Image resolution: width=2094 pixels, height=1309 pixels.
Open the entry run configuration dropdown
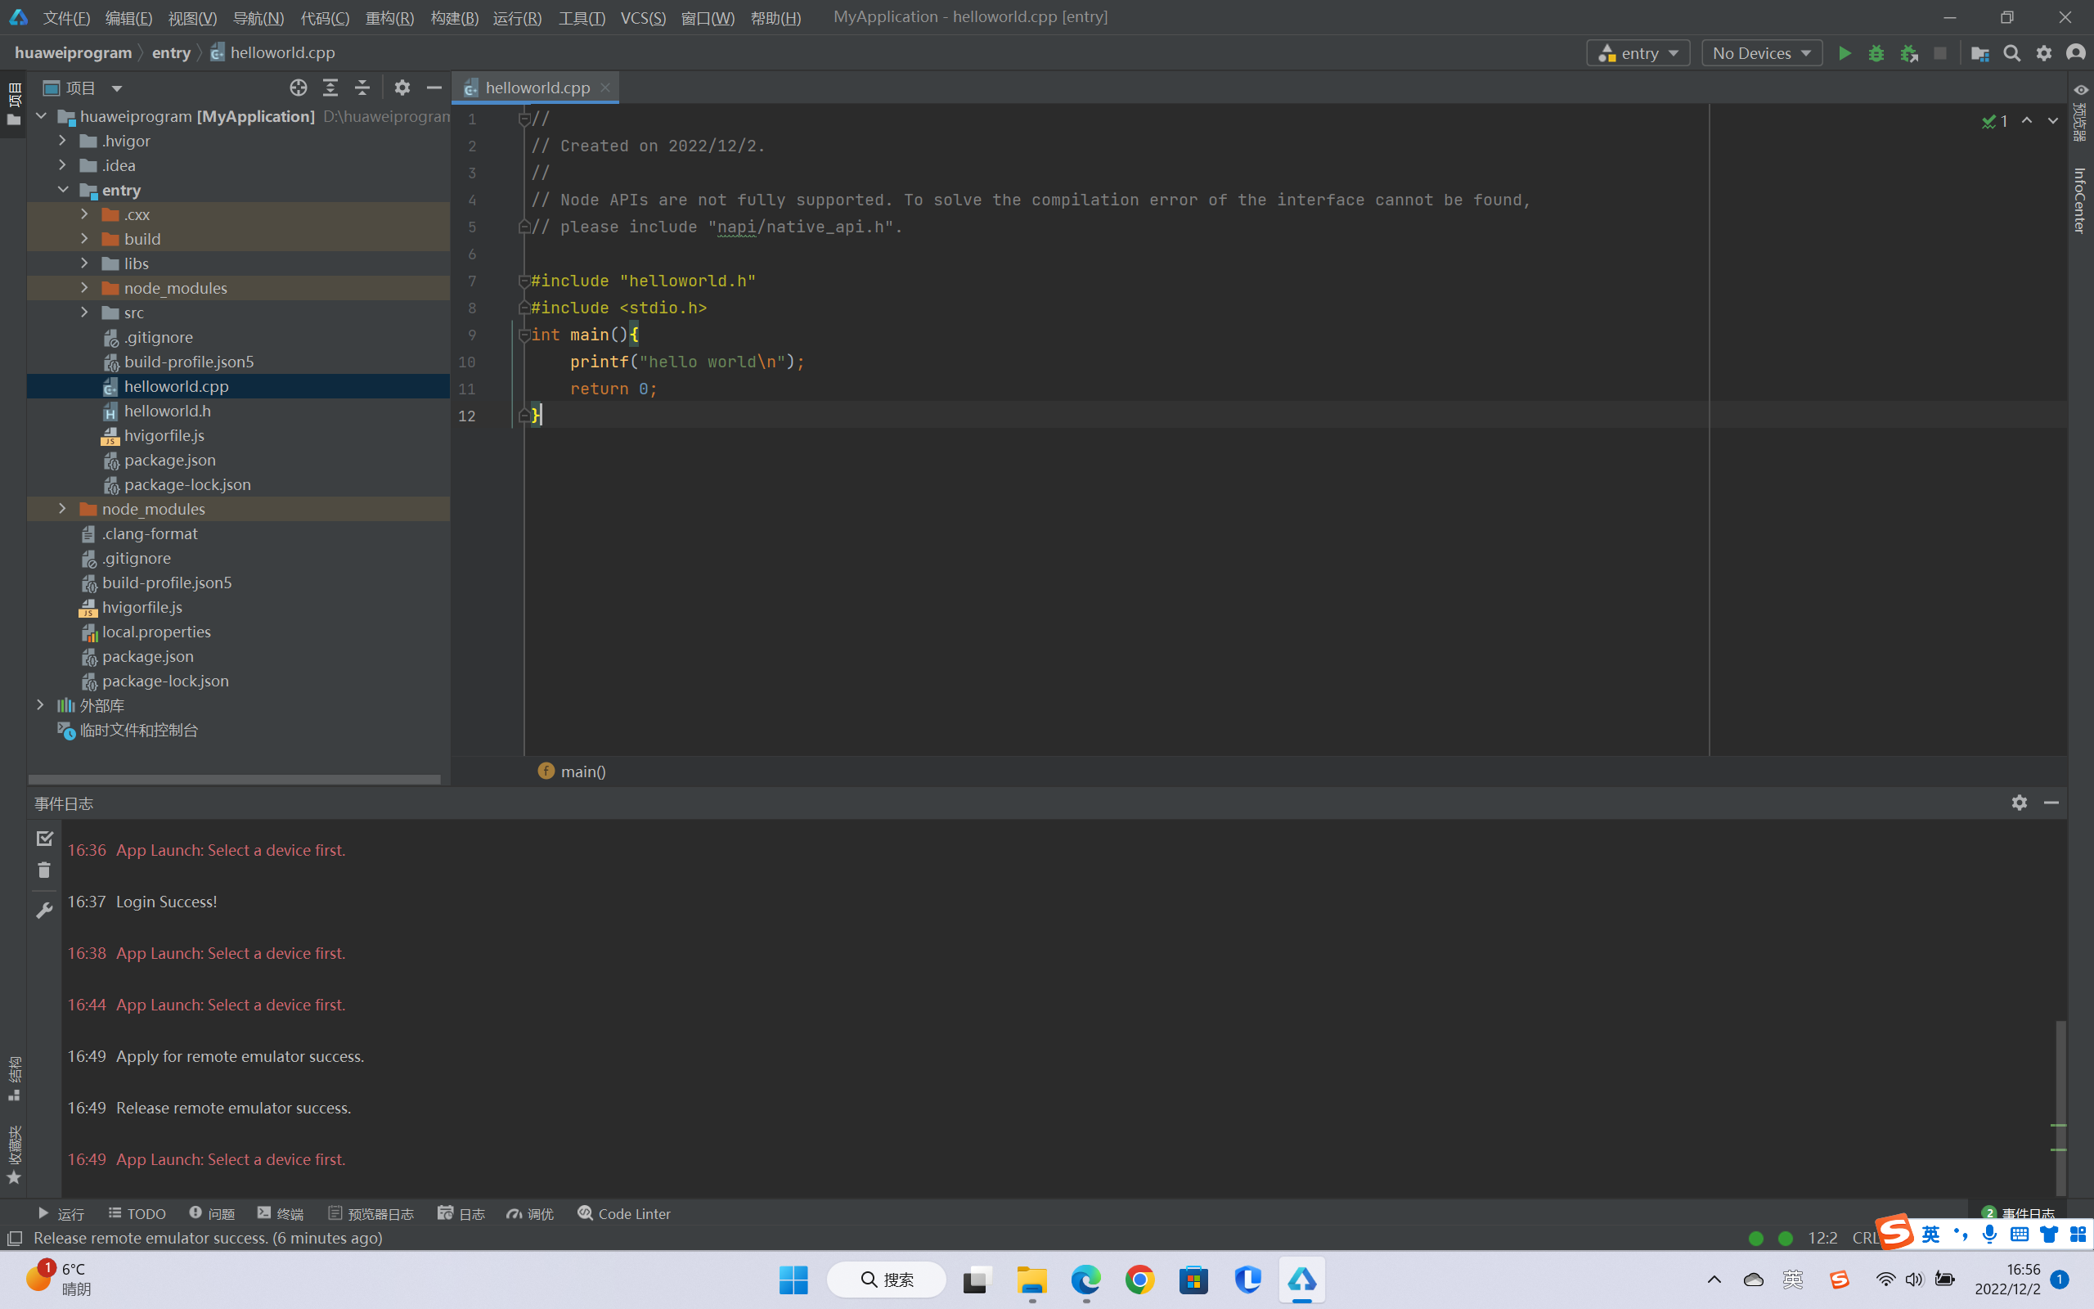(1637, 53)
